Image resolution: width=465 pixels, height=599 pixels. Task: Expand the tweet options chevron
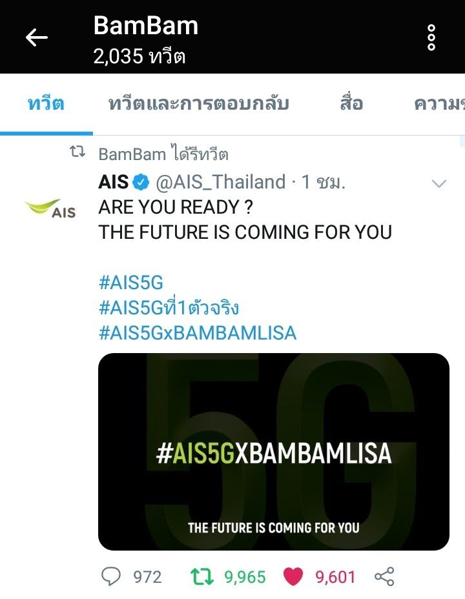click(x=439, y=184)
